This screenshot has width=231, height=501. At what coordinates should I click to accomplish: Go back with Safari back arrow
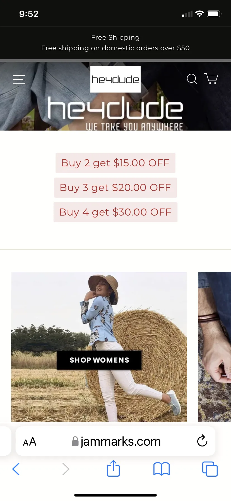(x=16, y=469)
